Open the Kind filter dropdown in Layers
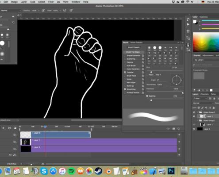Image resolution: width=219 pixels, height=177 pixels. (200, 99)
